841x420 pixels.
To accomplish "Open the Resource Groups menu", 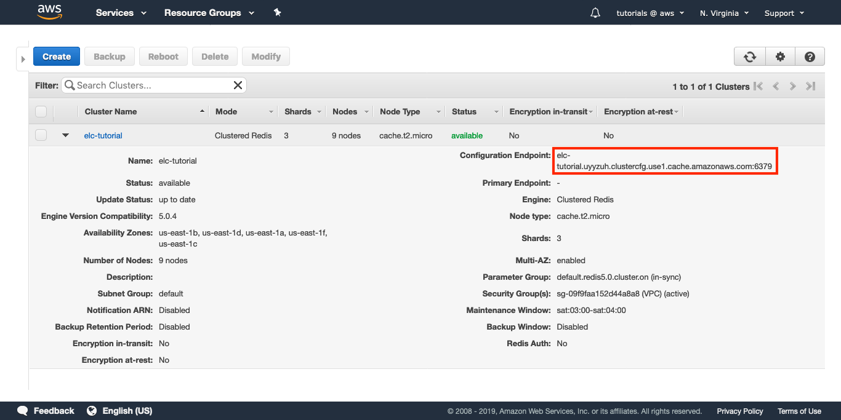I will pyautogui.click(x=209, y=13).
